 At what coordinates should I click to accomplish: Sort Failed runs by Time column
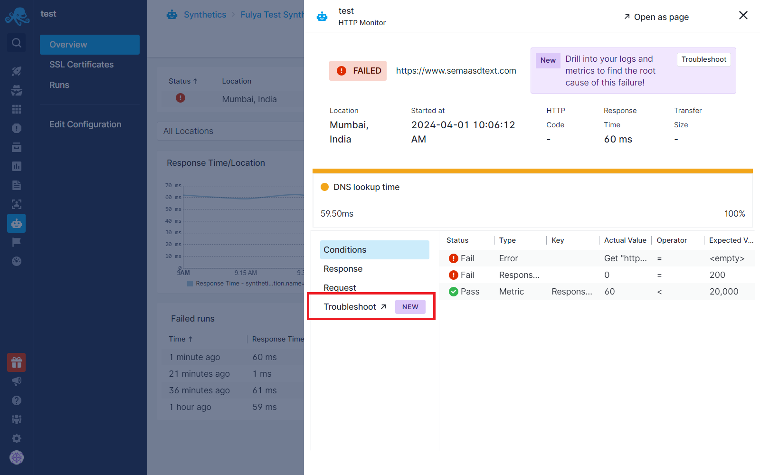pos(180,339)
